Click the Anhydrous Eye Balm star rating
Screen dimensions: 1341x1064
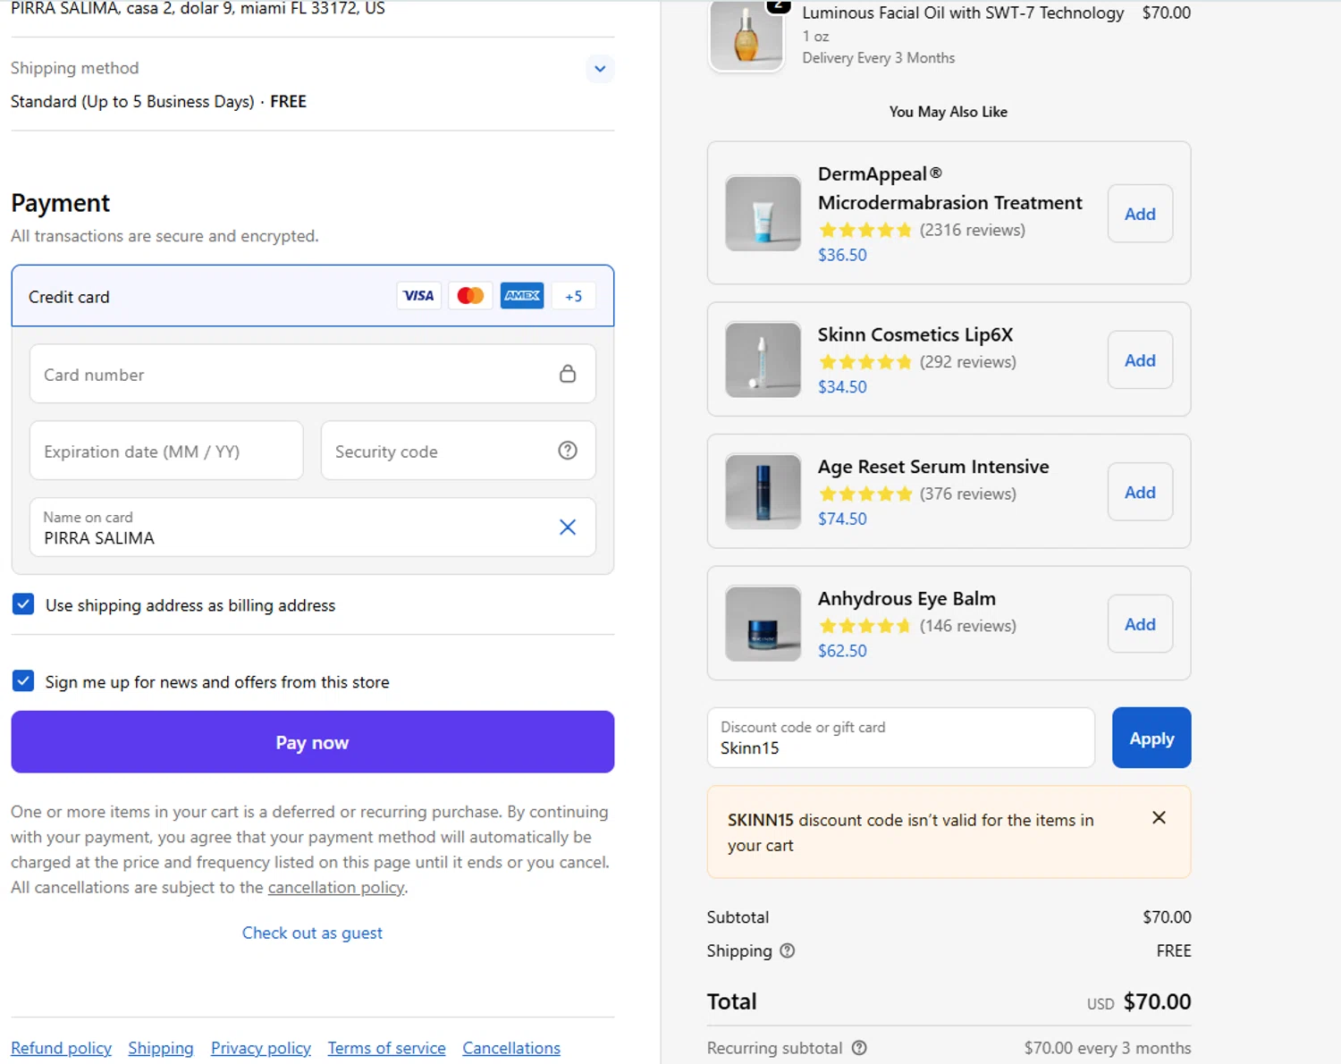tap(865, 626)
